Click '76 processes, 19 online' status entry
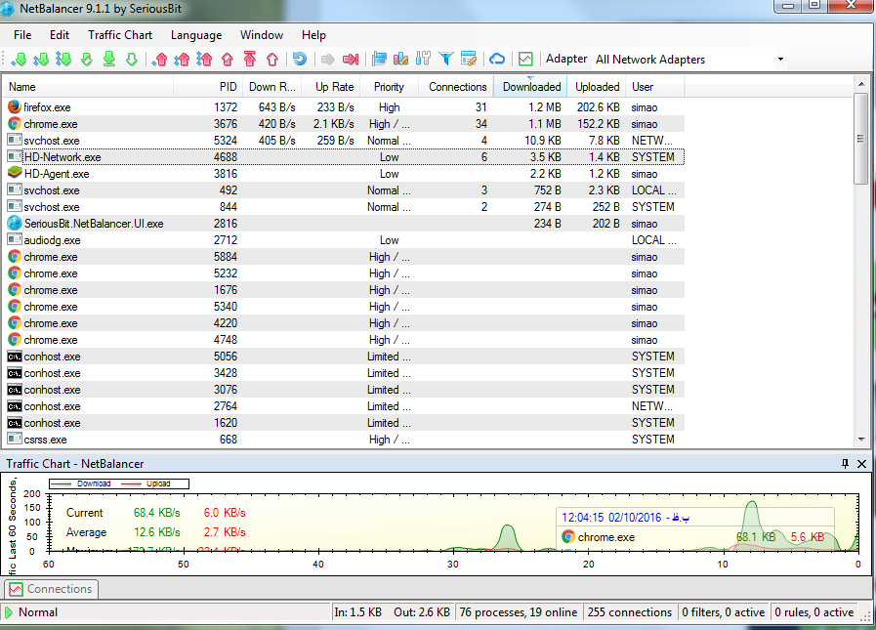Viewport: 876px width, 630px height. click(x=519, y=612)
